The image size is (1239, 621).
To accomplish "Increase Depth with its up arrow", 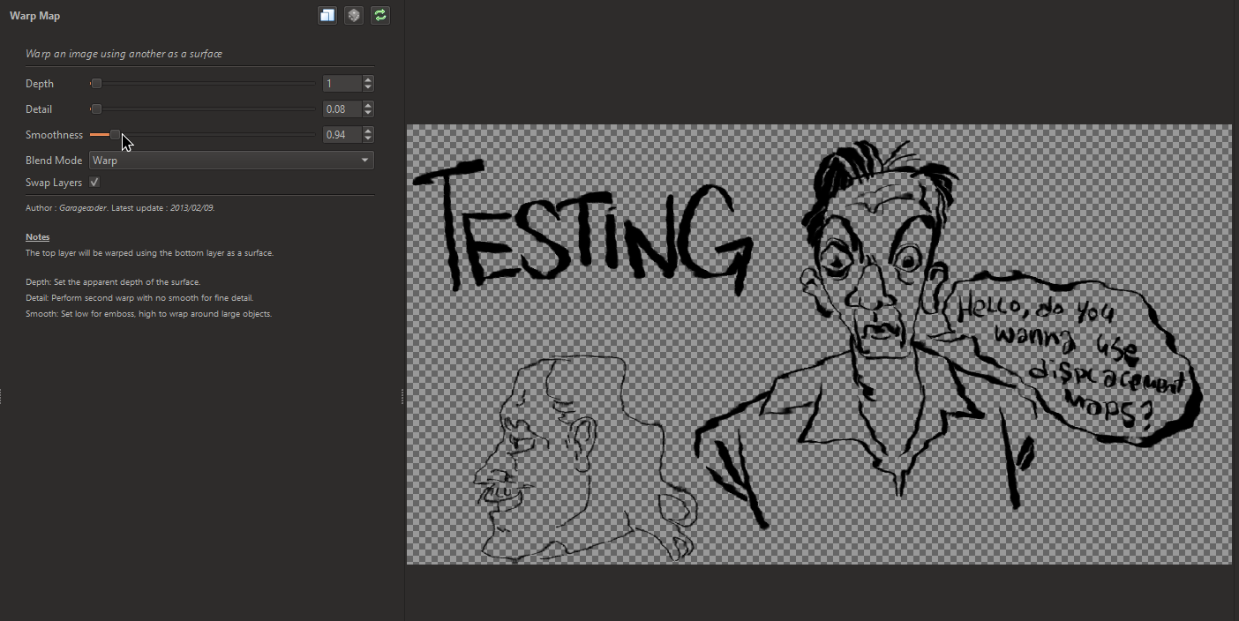I will pyautogui.click(x=368, y=80).
